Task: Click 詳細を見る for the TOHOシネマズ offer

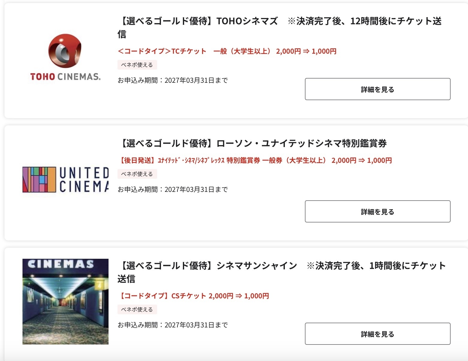Action: (x=377, y=89)
